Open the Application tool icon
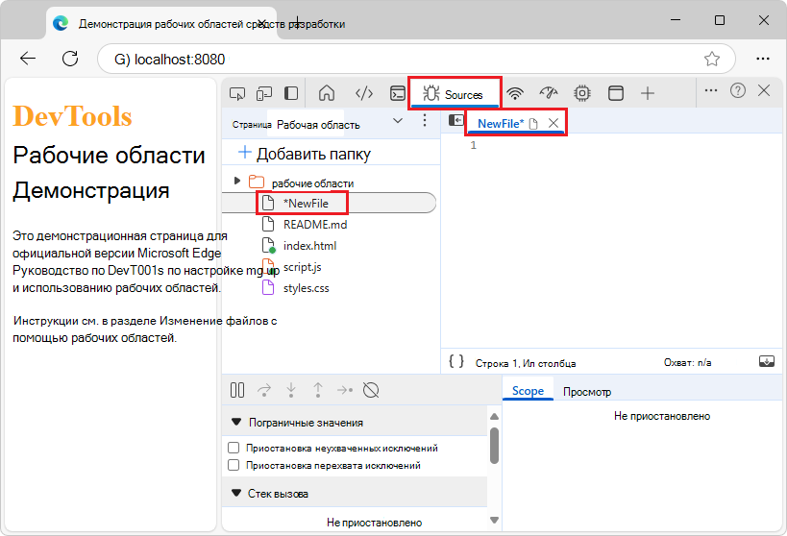Image resolution: width=787 pixels, height=536 pixels. coord(616,93)
